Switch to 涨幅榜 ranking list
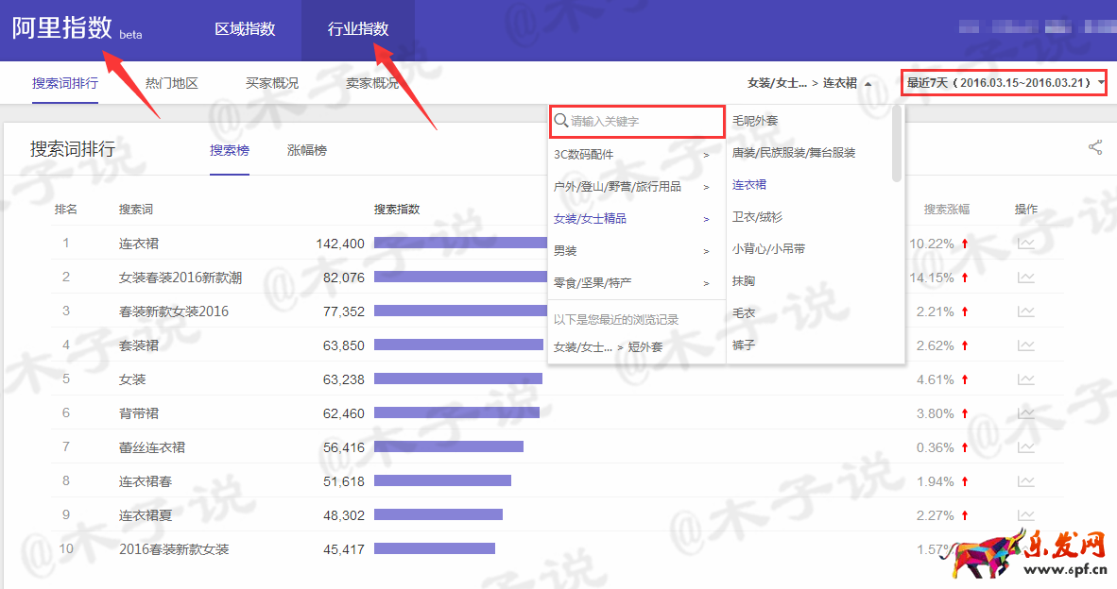 click(307, 150)
